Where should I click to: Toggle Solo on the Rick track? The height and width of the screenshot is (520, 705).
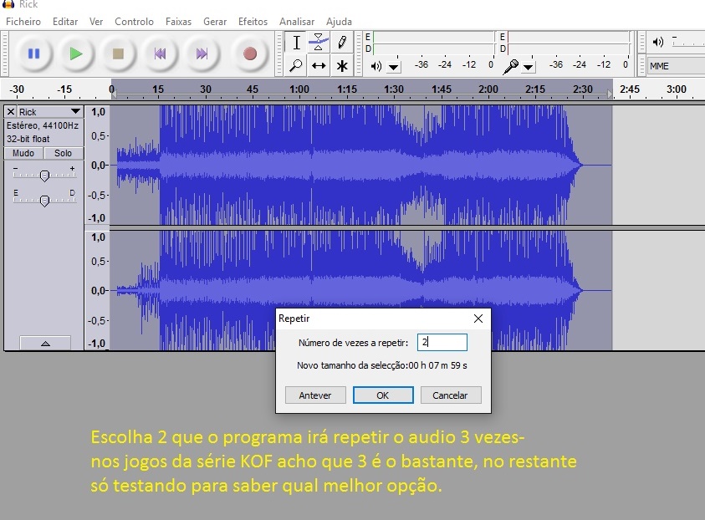64,154
